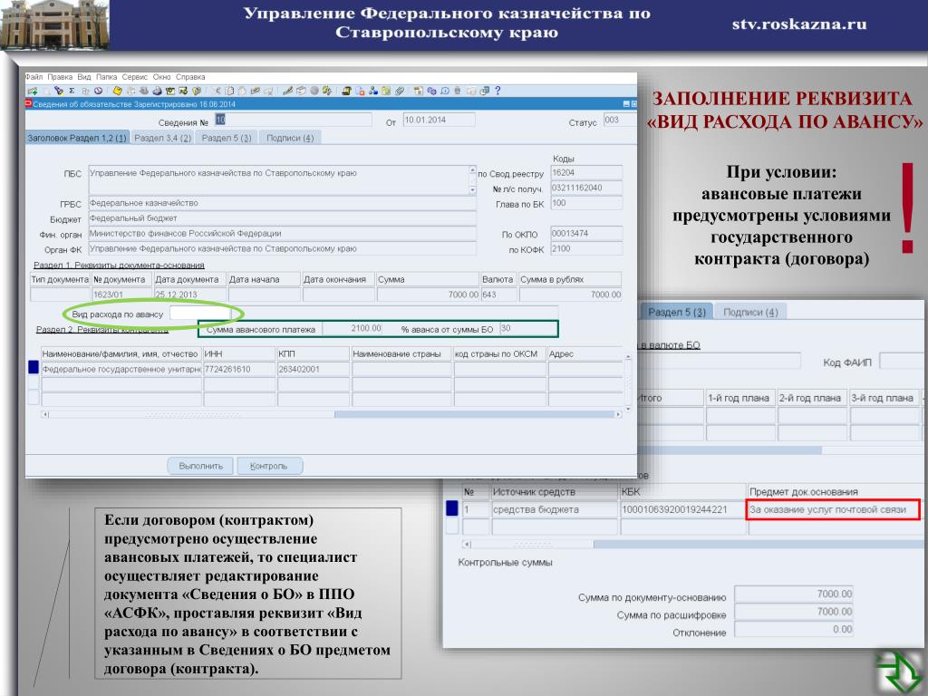Image resolution: width=928 pixels, height=696 pixels.
Task: Click the new record icon with green plus
Action: click(33, 91)
